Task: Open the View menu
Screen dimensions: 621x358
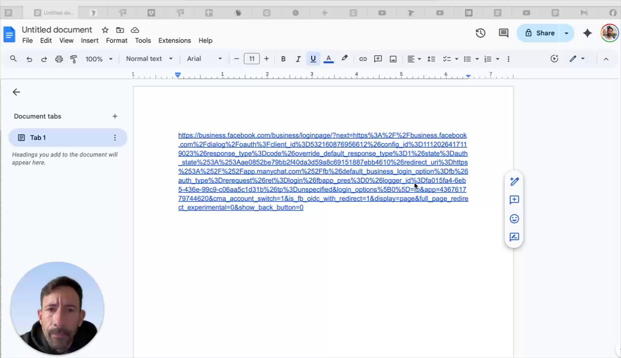Action: tap(66, 40)
